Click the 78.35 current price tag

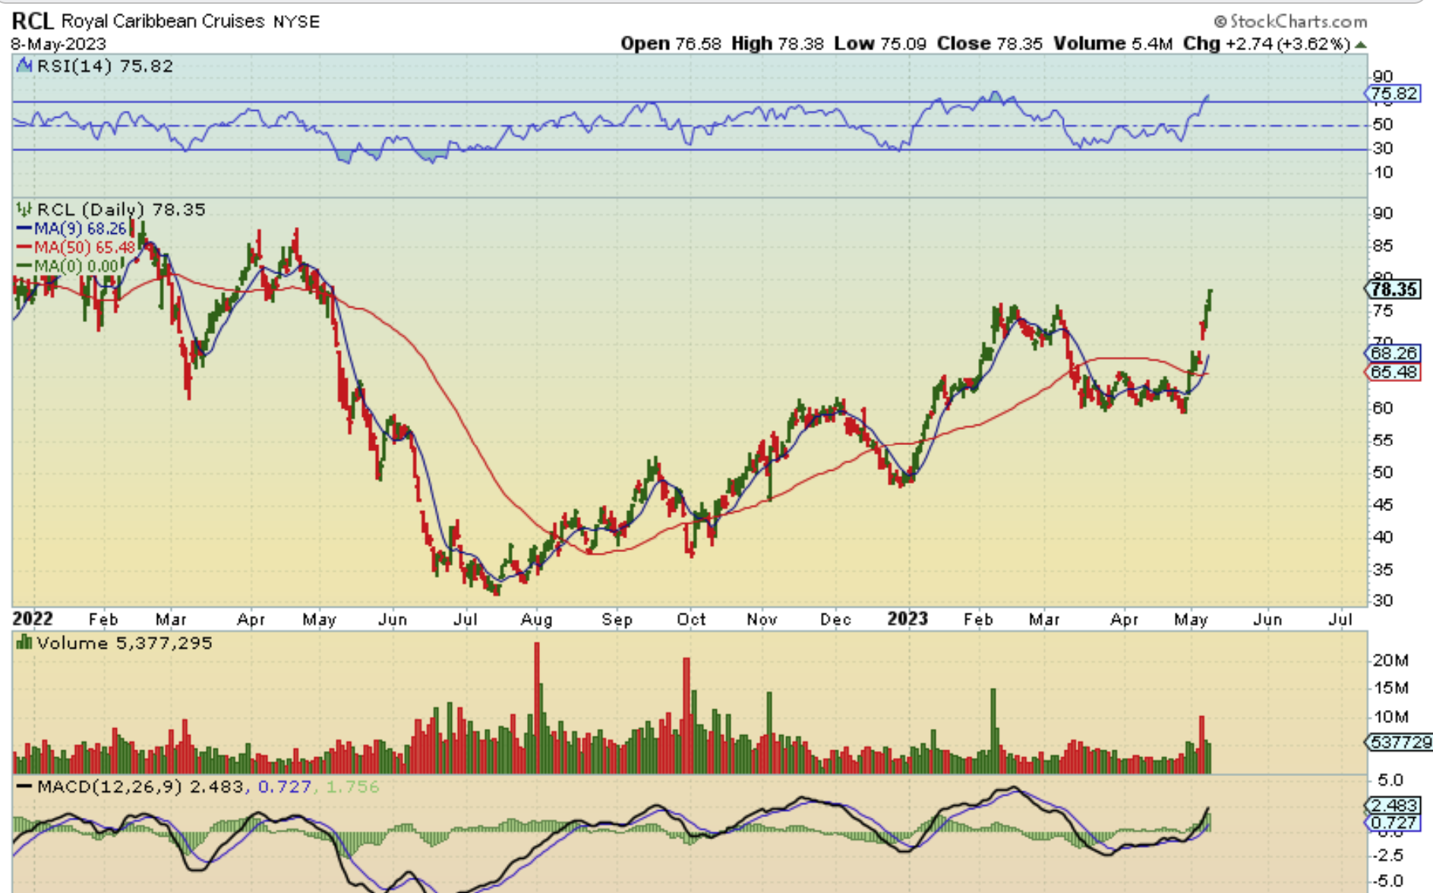point(1393,289)
